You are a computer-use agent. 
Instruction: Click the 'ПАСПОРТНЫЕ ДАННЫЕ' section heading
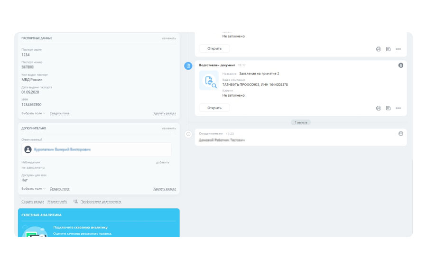click(37, 38)
